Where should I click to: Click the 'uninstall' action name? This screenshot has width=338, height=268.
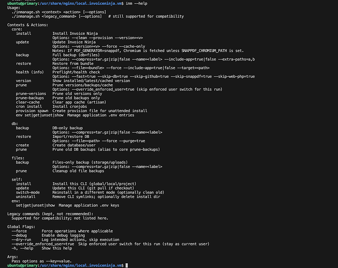(25, 197)
